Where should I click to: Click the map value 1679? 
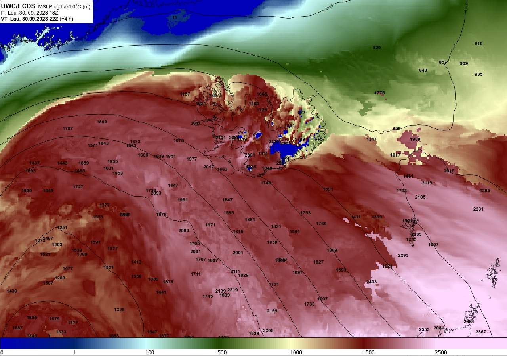[54, 319]
